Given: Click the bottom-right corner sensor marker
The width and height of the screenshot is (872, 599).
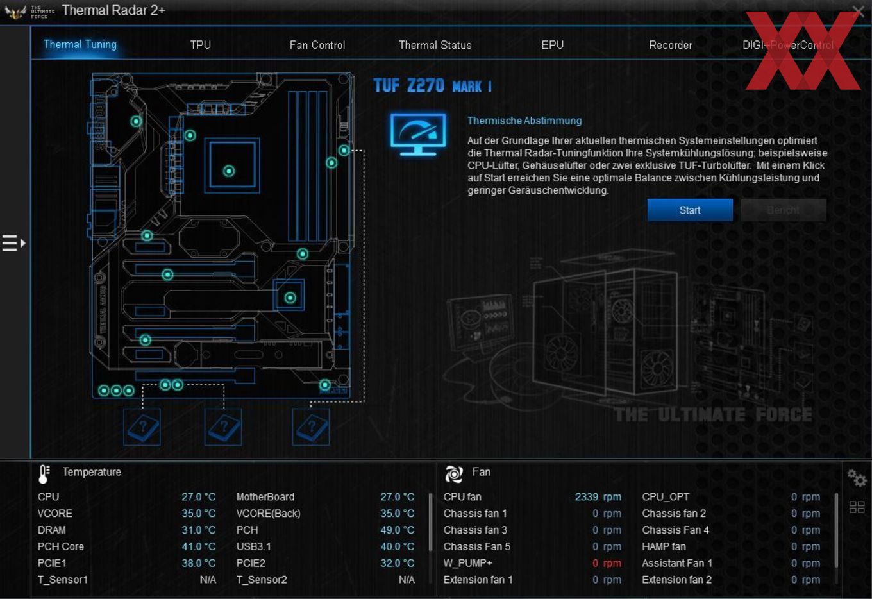Looking at the screenshot, I should [325, 385].
